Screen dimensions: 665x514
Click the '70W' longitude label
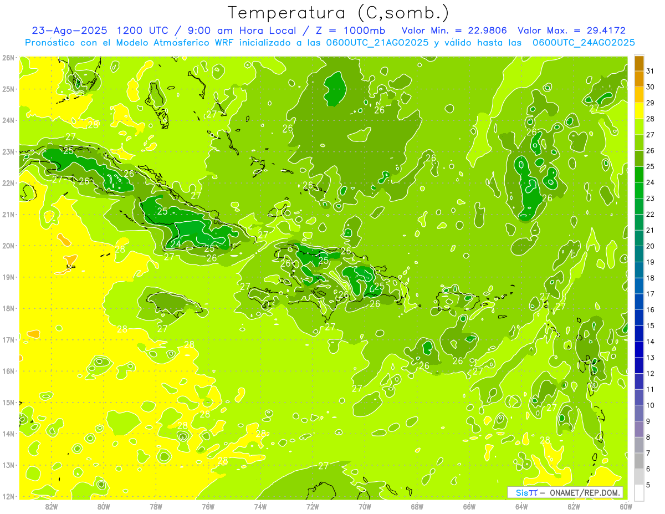(x=365, y=506)
